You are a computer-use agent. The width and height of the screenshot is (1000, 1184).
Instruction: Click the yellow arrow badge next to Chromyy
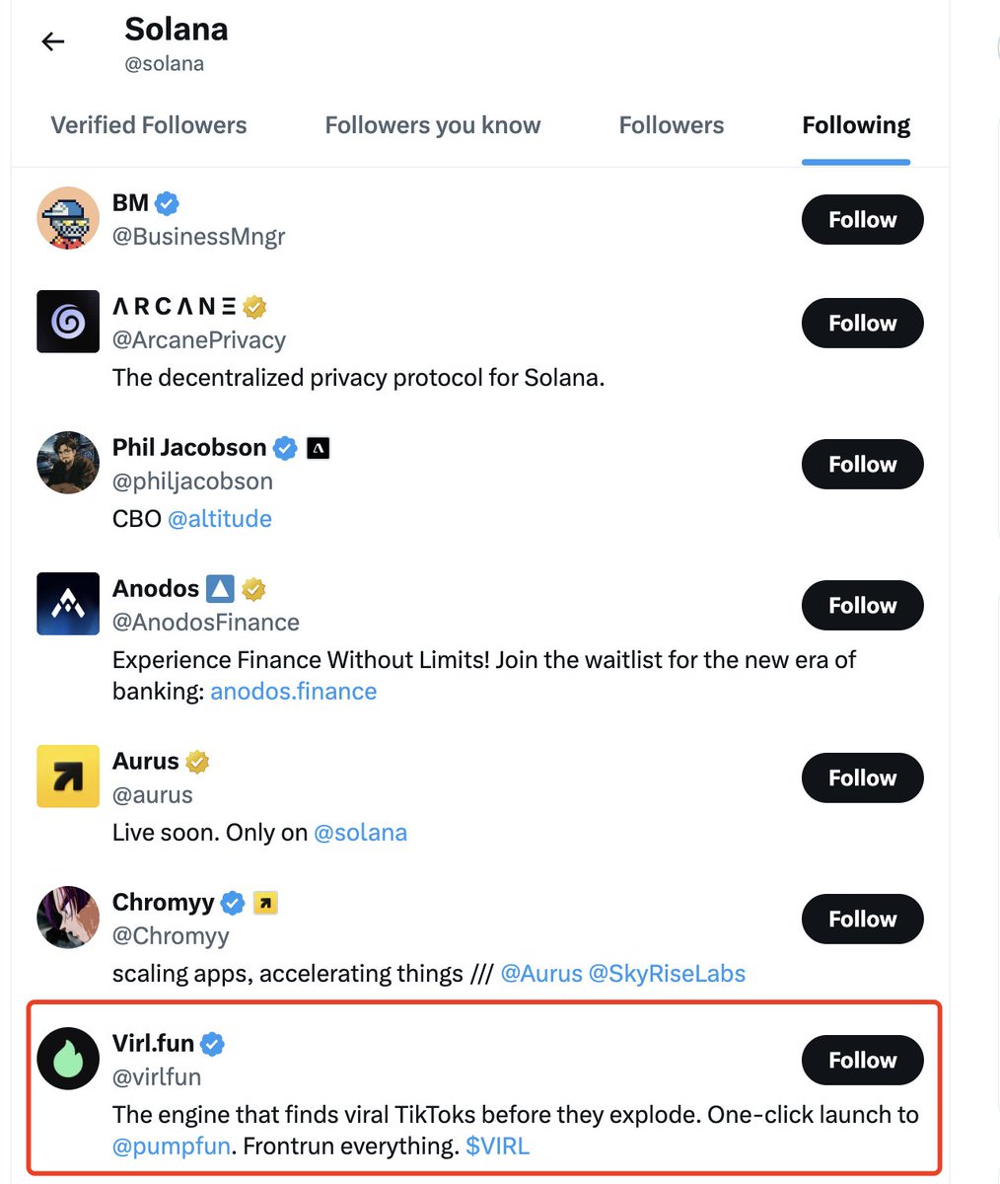[x=265, y=903]
